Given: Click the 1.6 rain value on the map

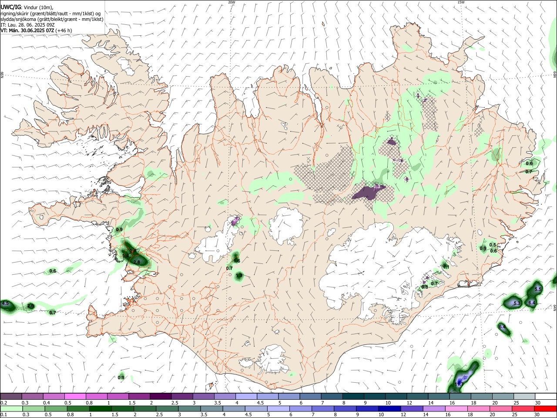Looking at the screenshot, I should click(x=237, y=261).
